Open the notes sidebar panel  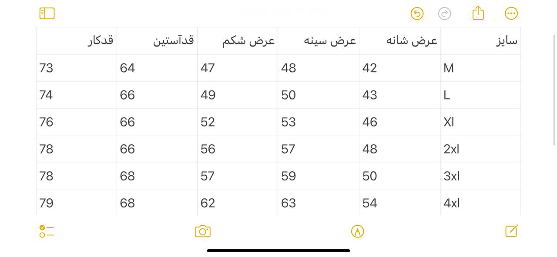pyautogui.click(x=47, y=13)
